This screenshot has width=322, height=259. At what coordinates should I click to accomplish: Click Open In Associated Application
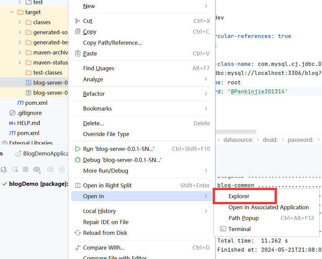tap(269, 207)
